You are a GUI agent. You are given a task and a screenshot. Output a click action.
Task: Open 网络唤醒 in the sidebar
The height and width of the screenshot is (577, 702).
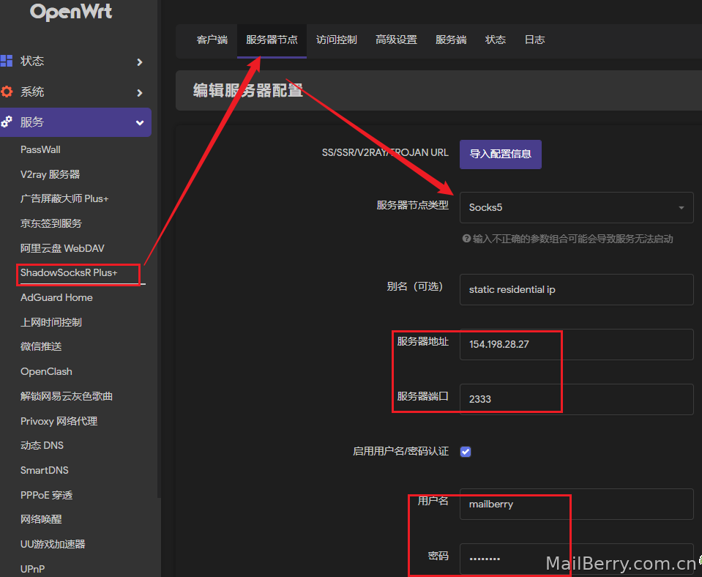pyautogui.click(x=41, y=519)
